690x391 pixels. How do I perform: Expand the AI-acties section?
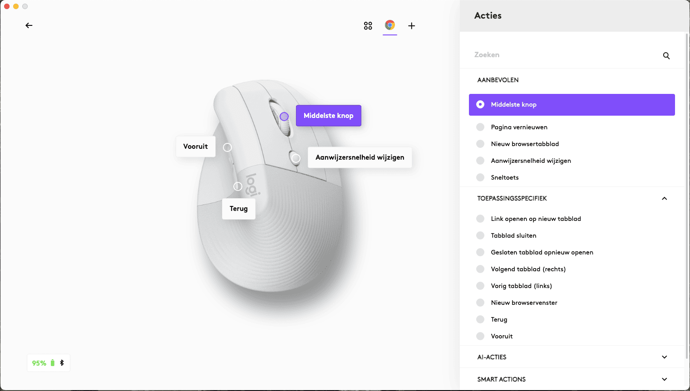pos(664,357)
